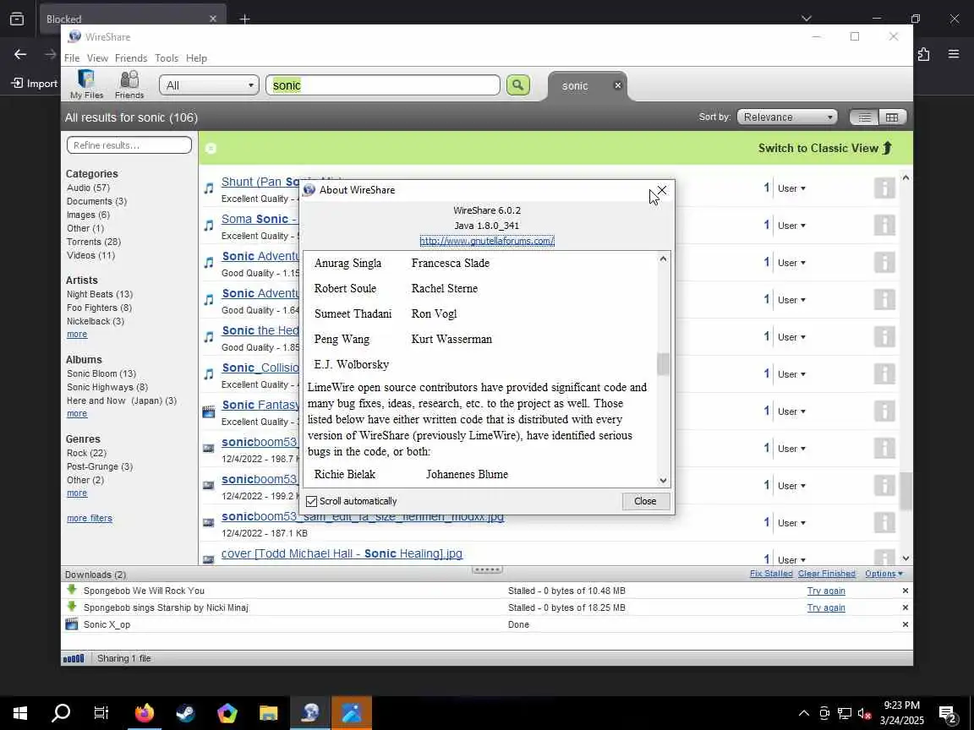The height and width of the screenshot is (730, 974).
Task: Open downloads Options dropdown
Action: (884, 574)
